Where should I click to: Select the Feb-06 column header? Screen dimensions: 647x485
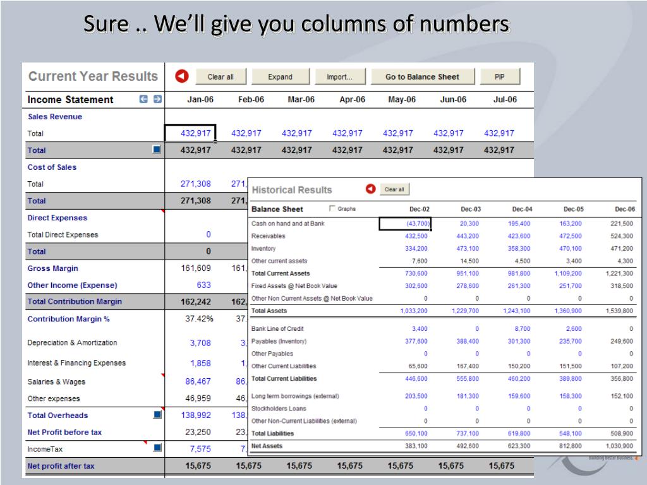[251, 99]
